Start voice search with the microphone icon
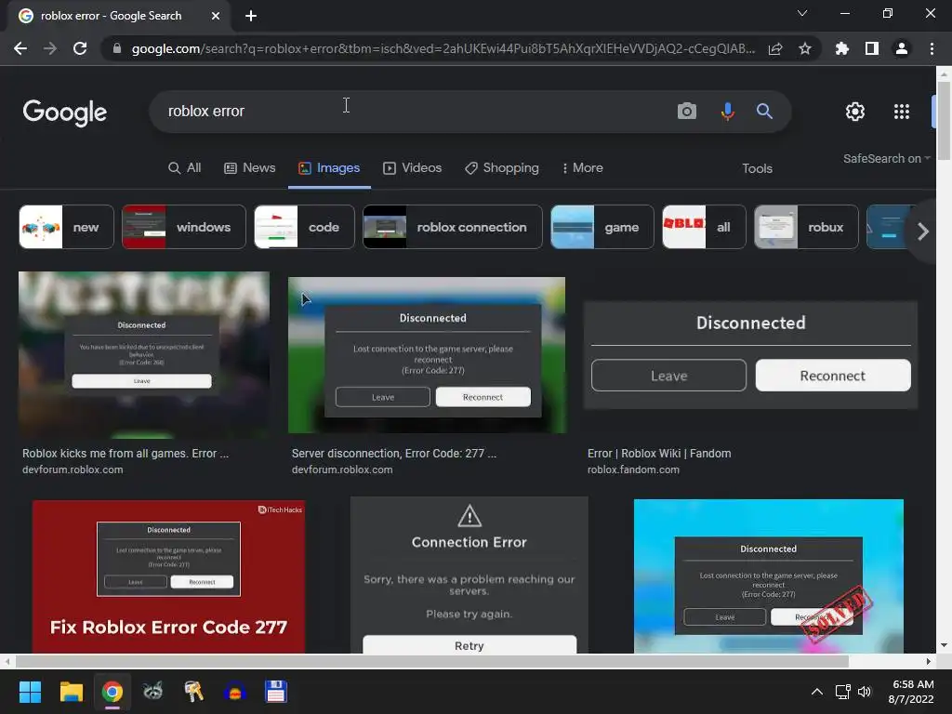This screenshot has height=714, width=952. tap(727, 112)
